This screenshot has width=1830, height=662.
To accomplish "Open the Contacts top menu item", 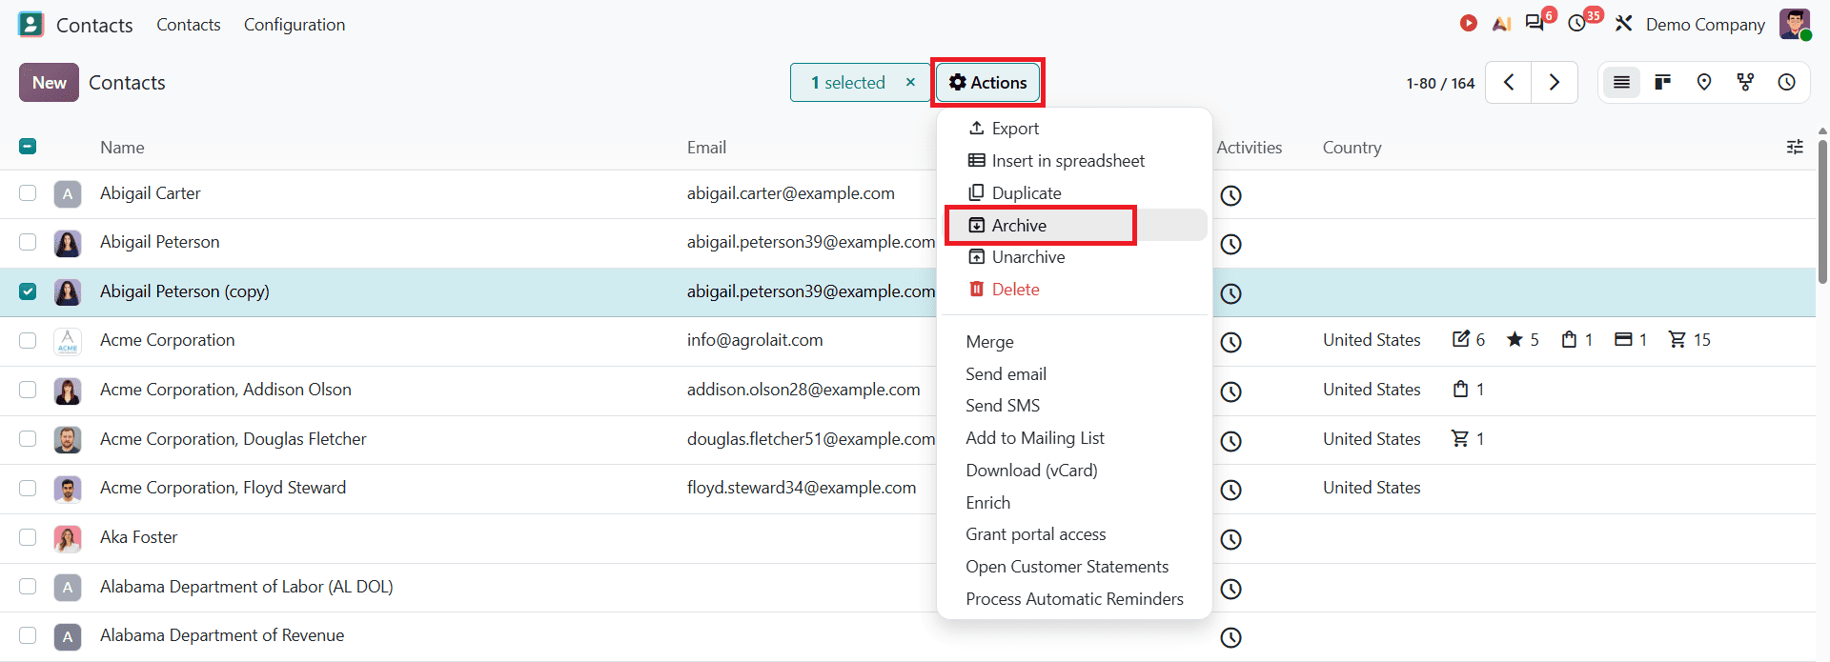I will (189, 25).
